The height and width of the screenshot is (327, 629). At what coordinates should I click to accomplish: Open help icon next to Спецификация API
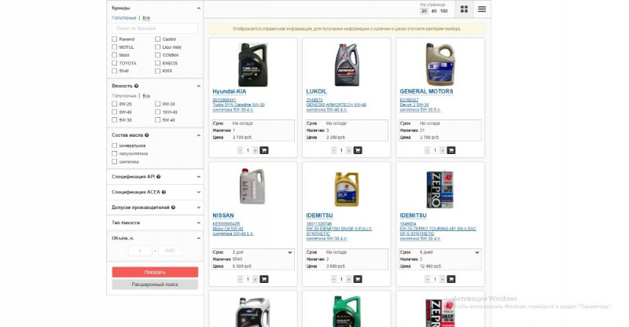[x=159, y=177]
